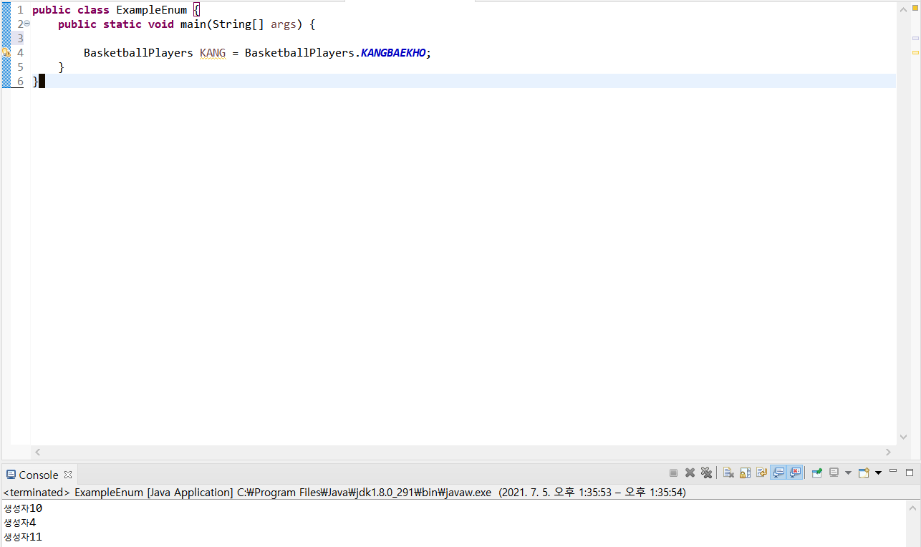The image size is (921, 547).
Task: Open the Open Console dropdown arrow
Action: (878, 473)
